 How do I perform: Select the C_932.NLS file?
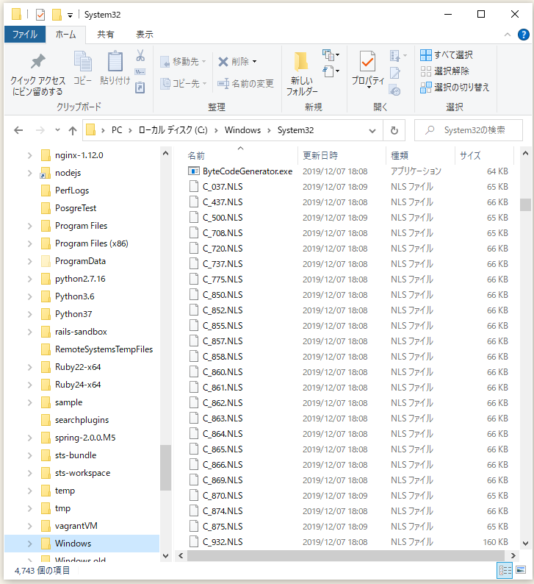223,542
